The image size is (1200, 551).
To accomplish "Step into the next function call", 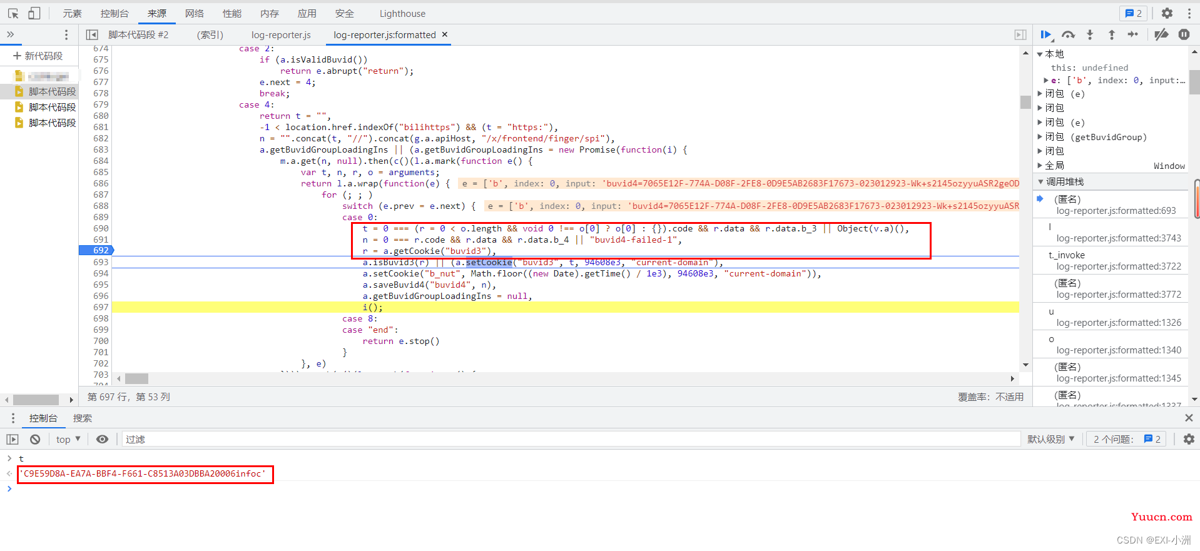I will pos(1090,34).
